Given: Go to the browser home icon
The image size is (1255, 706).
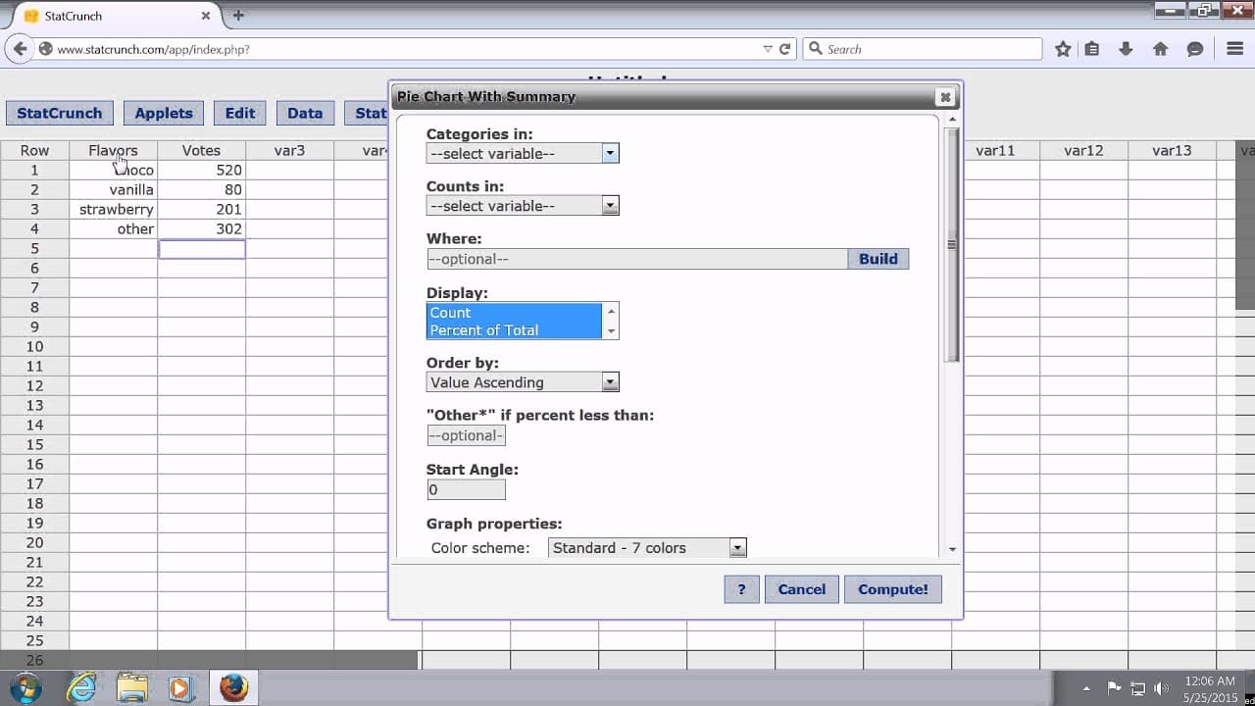Looking at the screenshot, I should tap(1160, 49).
